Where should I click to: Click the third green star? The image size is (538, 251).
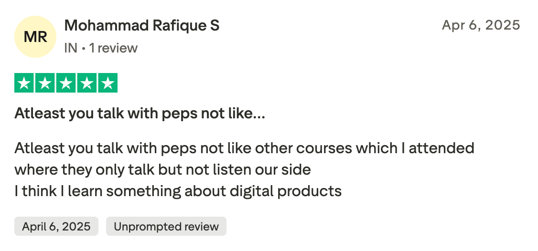[66, 84]
